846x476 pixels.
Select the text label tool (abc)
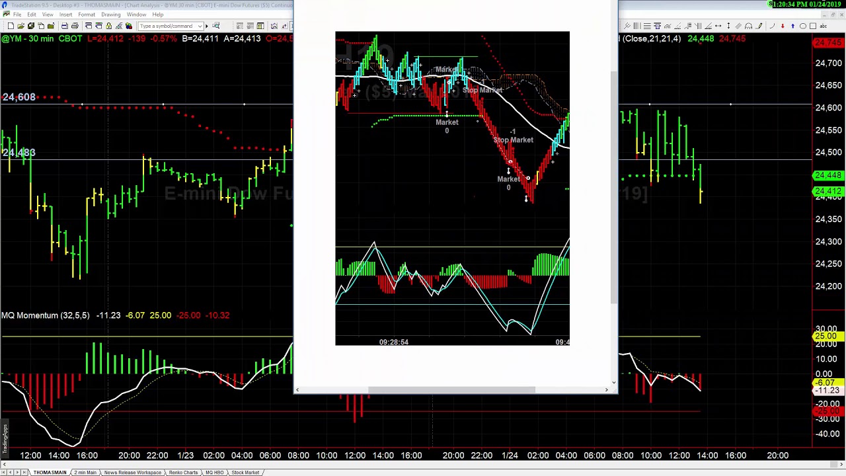pyautogui.click(x=824, y=26)
